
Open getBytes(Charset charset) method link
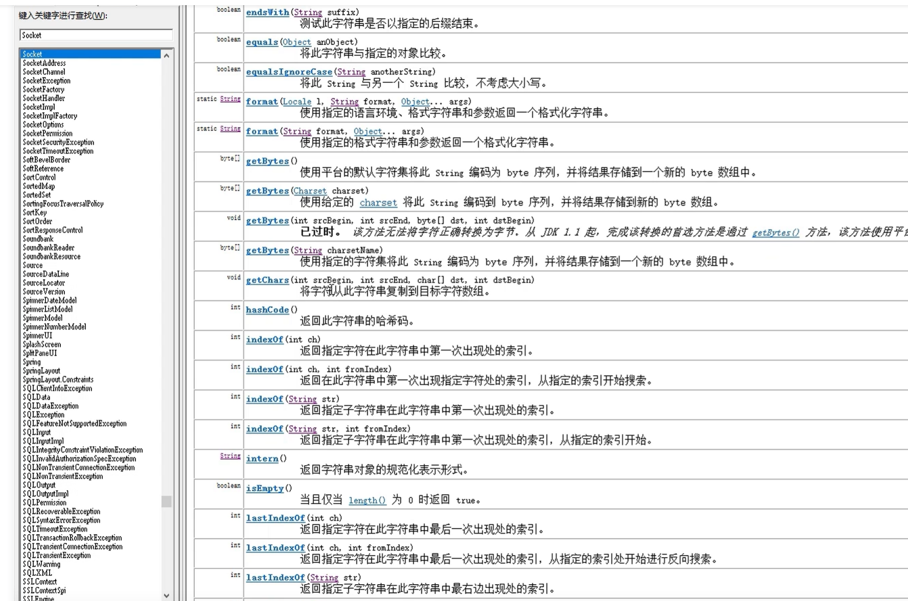click(x=267, y=191)
